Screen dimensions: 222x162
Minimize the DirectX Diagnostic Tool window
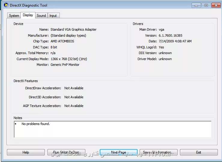[x=196, y=5]
